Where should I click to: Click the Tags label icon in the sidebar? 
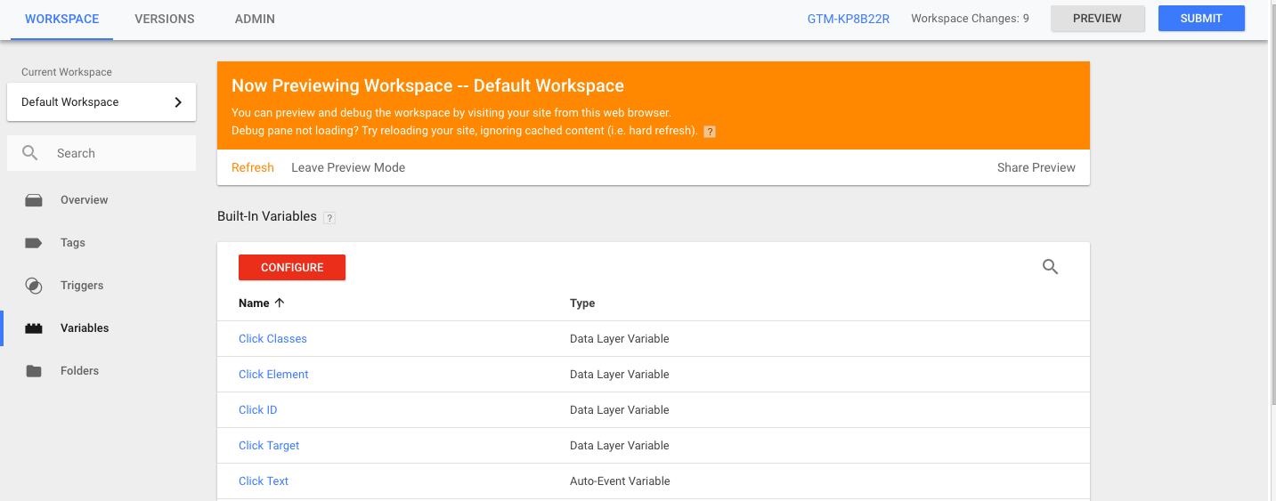click(x=34, y=243)
